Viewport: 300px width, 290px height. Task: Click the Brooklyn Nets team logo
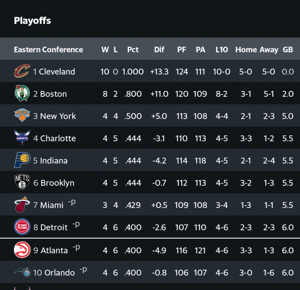22,183
